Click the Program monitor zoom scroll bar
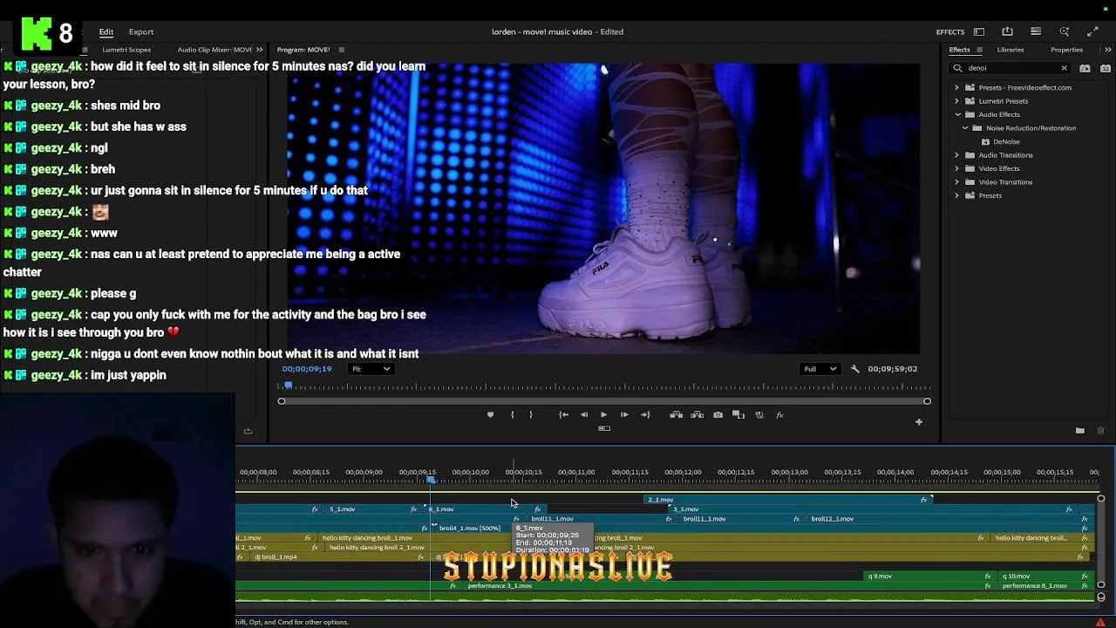 coord(604,401)
